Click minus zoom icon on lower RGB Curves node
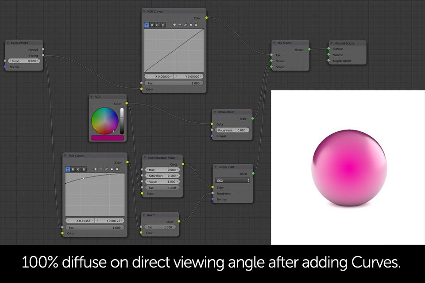Viewport: 425px width, 283px height. coord(101,169)
